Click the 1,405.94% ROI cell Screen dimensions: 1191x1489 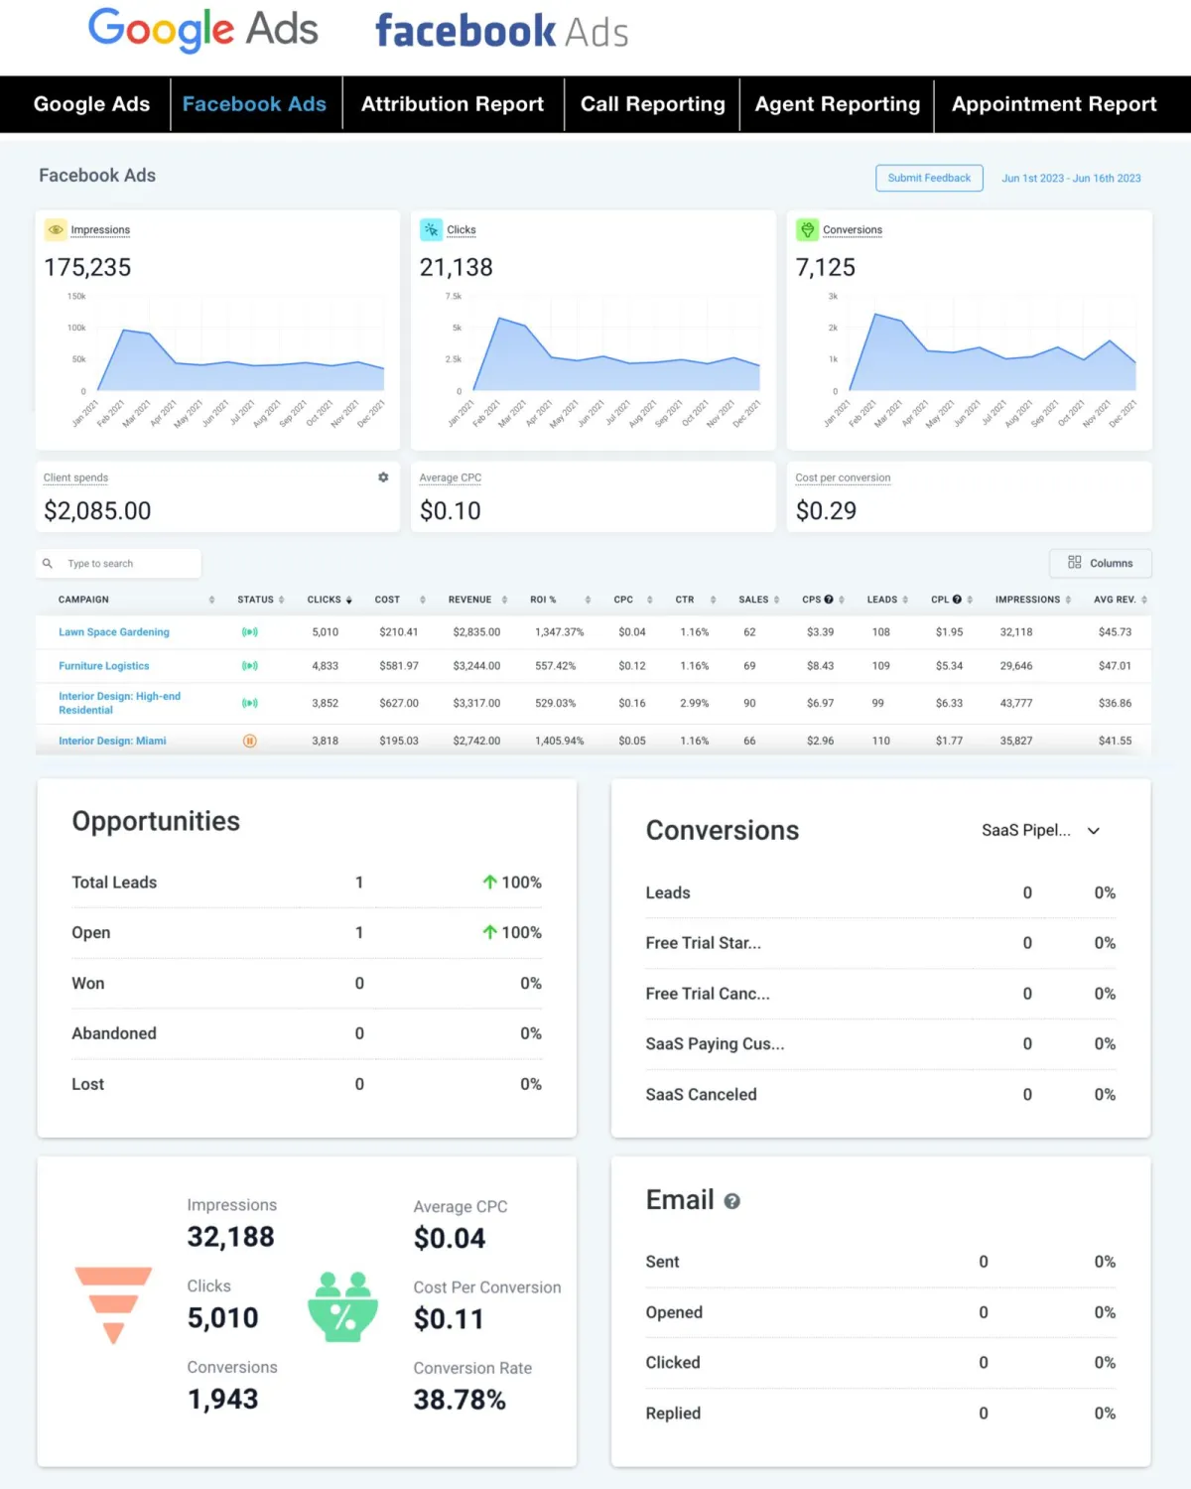click(560, 741)
